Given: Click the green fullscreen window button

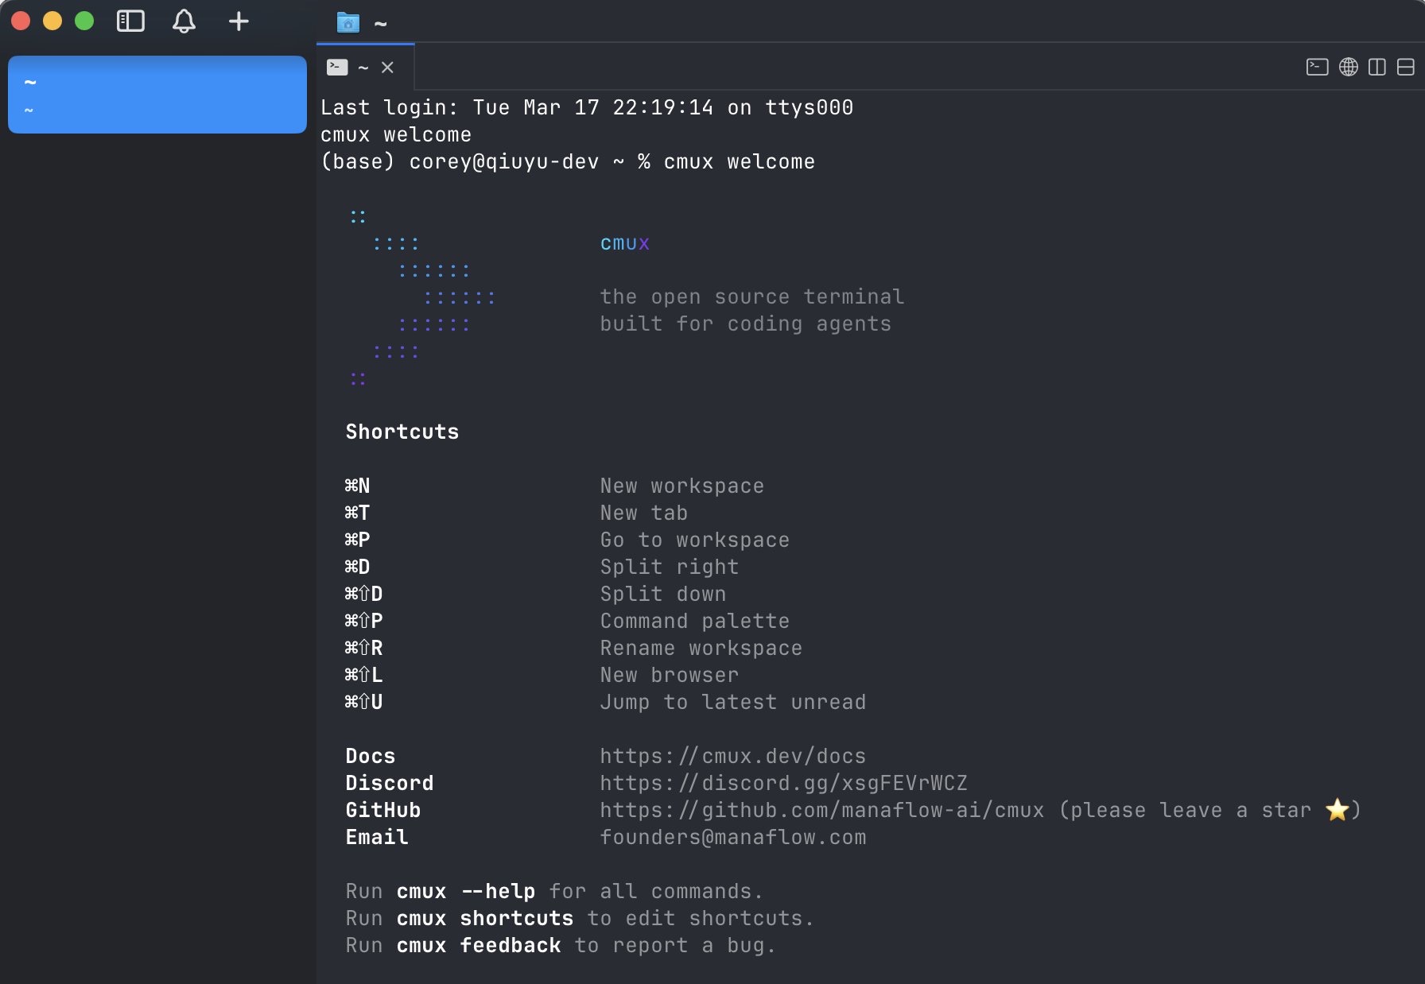Looking at the screenshot, I should point(84,21).
